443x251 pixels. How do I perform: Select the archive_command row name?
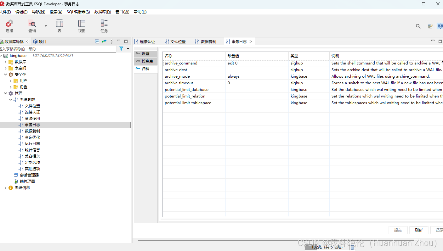click(x=181, y=63)
